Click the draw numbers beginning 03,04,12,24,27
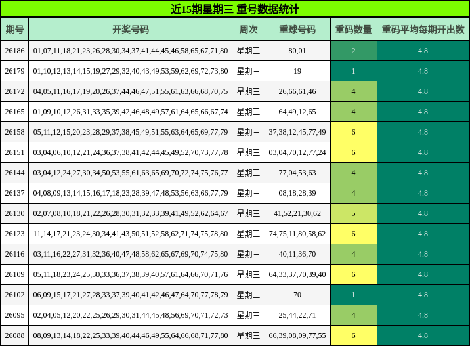Screen dimensions: 470x346 [131, 173]
